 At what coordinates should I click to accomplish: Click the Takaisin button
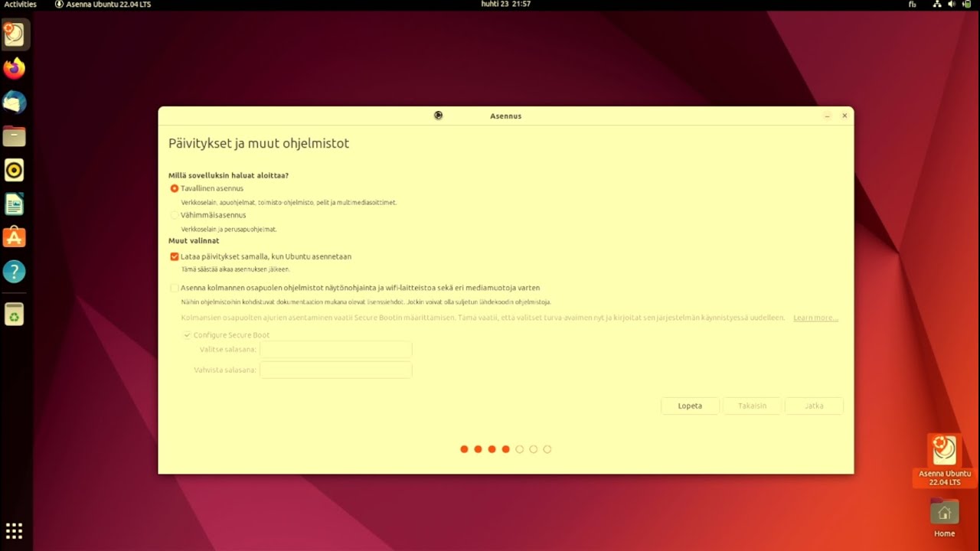pos(752,406)
